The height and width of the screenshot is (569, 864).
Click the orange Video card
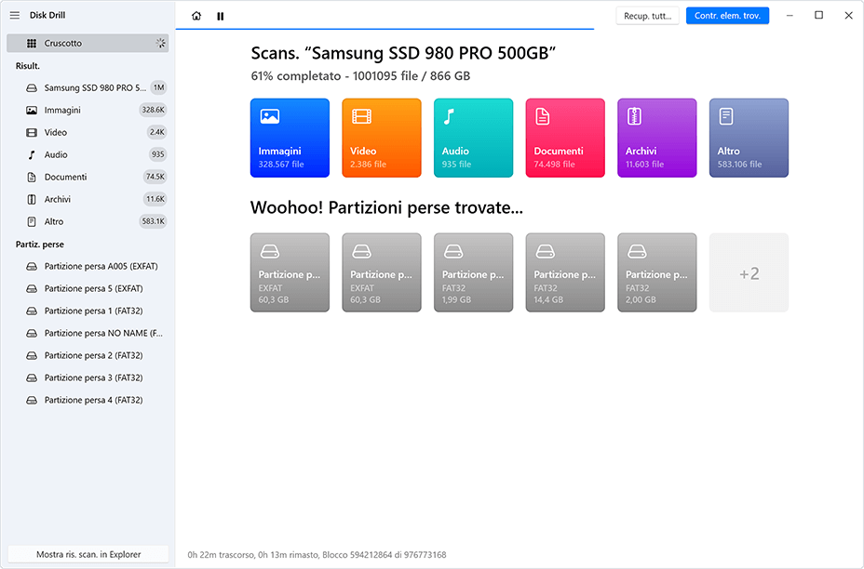click(x=382, y=138)
